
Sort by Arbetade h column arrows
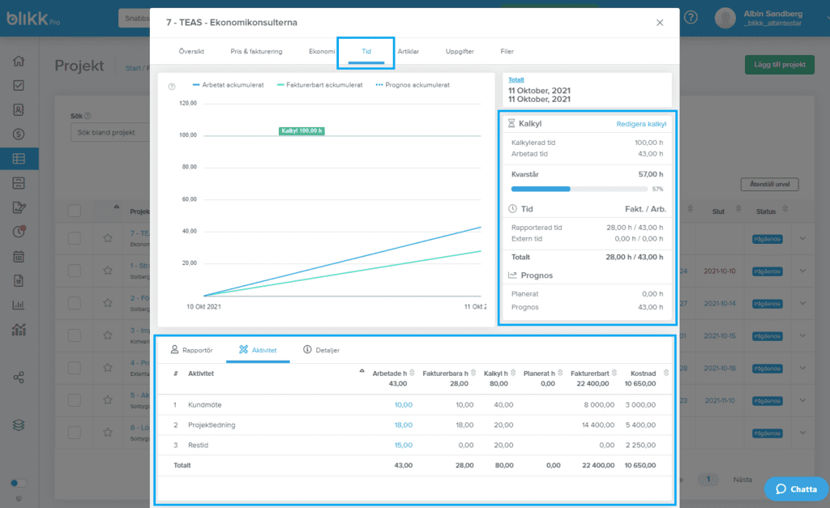[x=413, y=373]
